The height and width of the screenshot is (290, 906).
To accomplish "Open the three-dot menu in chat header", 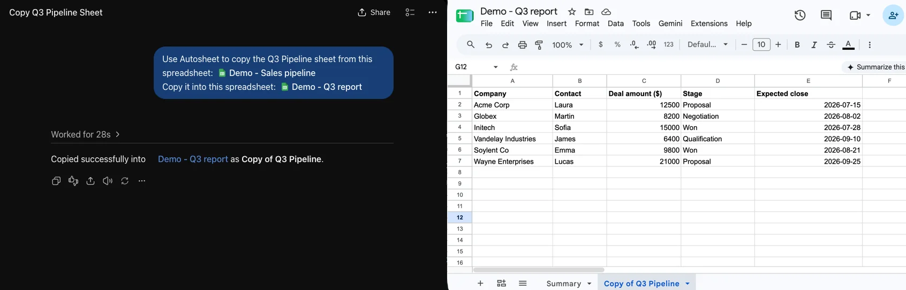I will pos(433,12).
